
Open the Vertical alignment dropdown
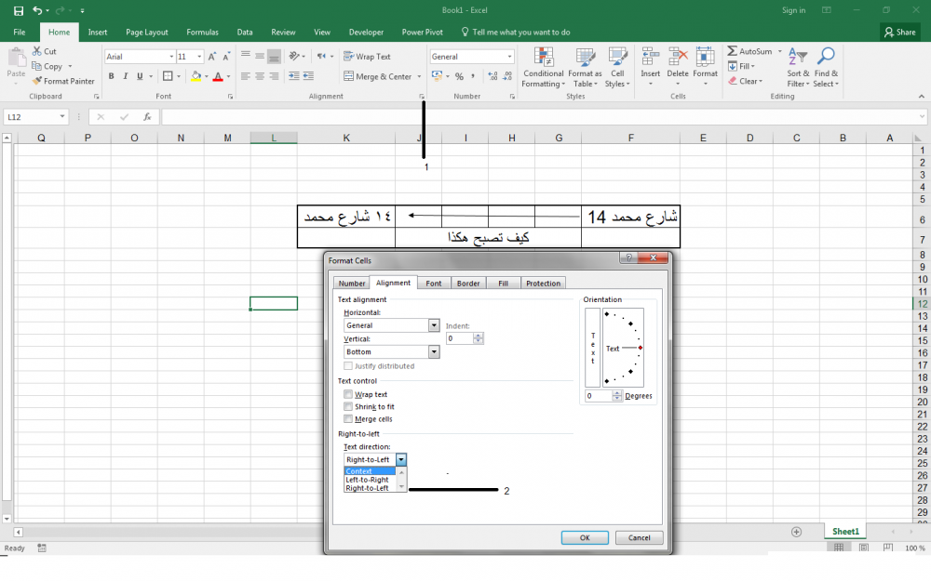coord(434,352)
